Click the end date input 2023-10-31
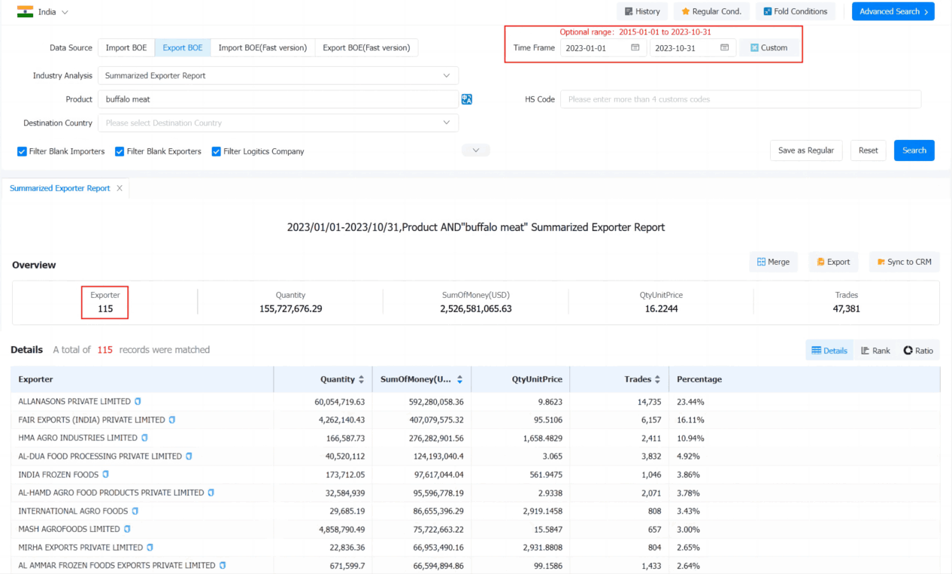The width and height of the screenshot is (952, 574). coord(693,47)
